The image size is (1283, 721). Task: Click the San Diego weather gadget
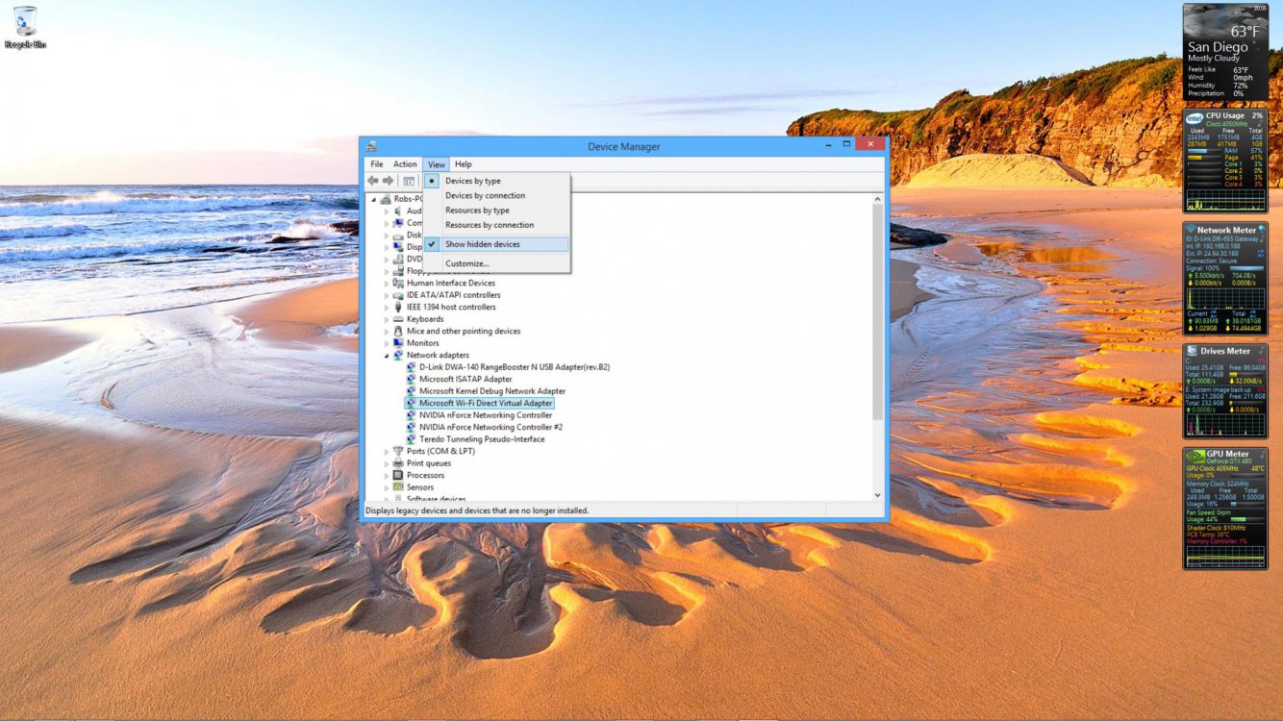pos(1225,52)
